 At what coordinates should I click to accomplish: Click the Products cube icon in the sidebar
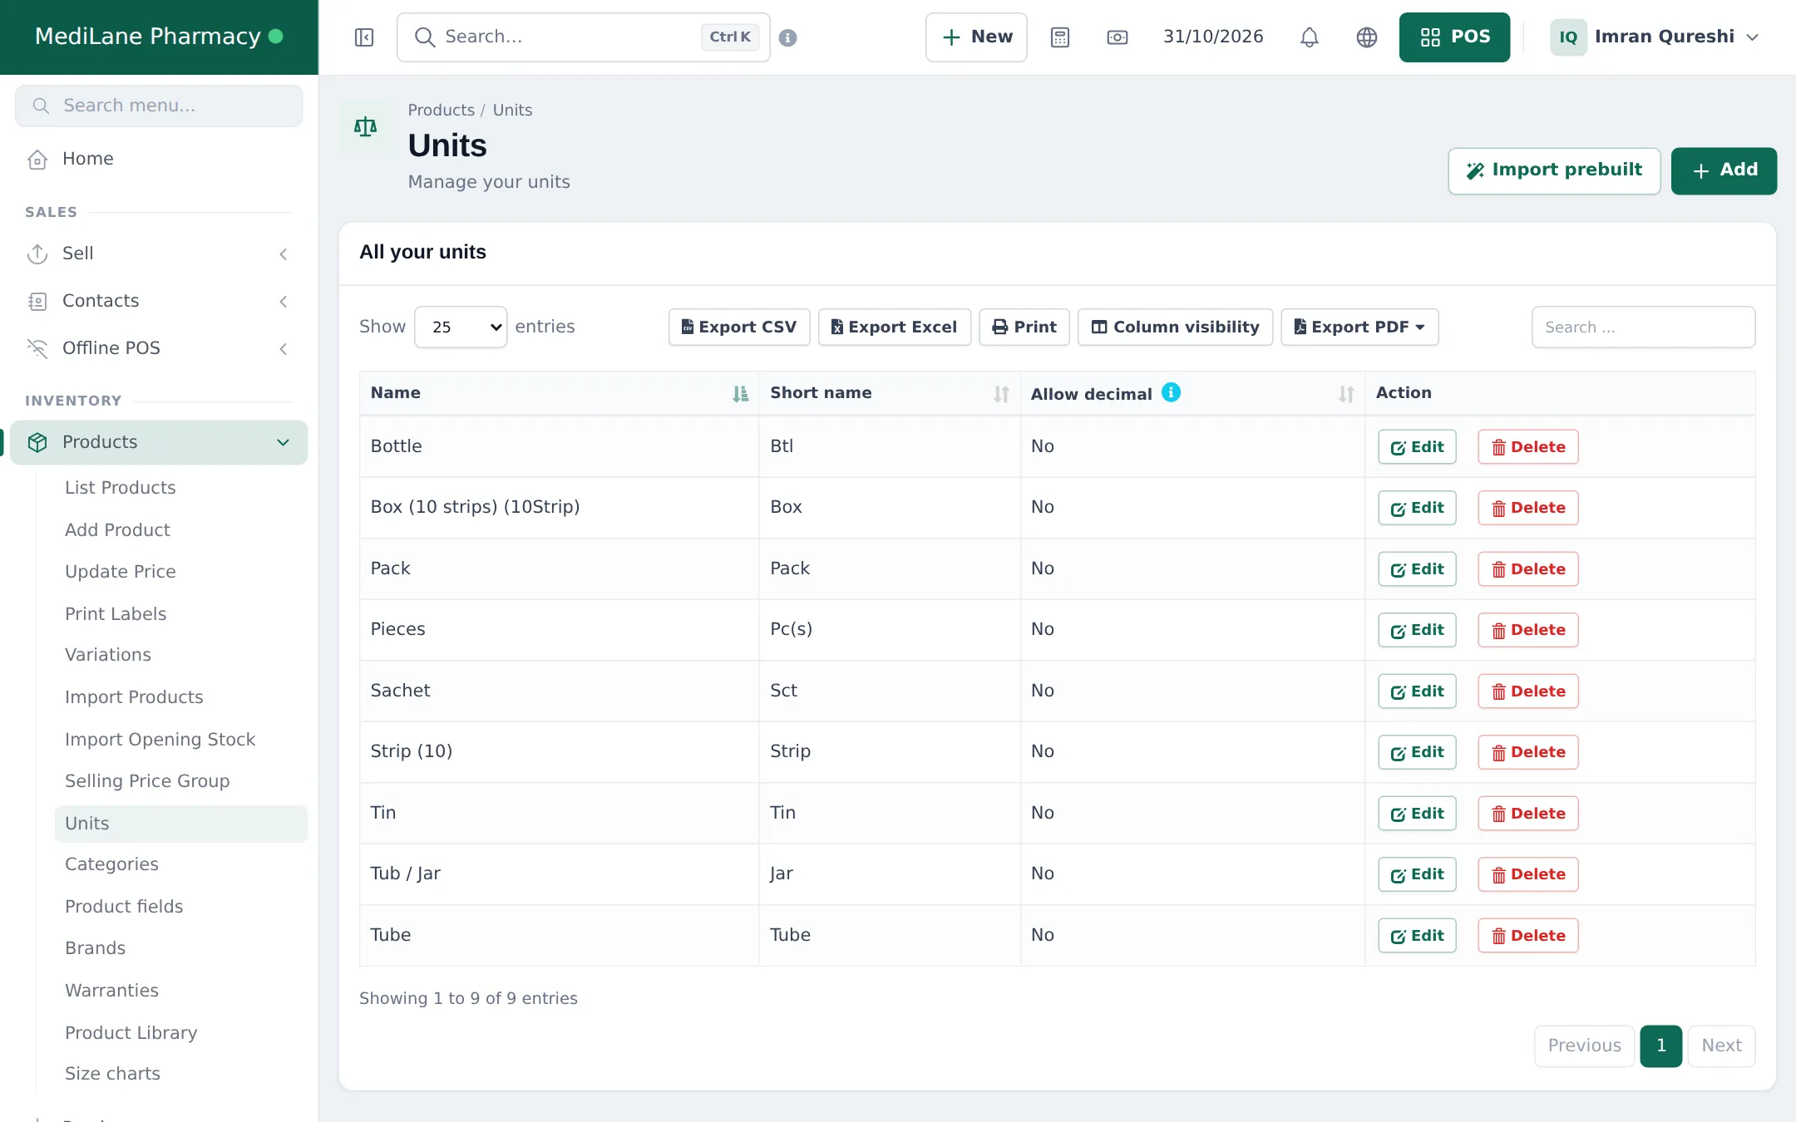pos(37,442)
